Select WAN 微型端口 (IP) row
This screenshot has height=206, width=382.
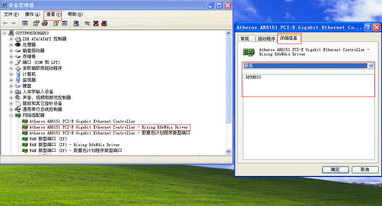tap(48, 139)
